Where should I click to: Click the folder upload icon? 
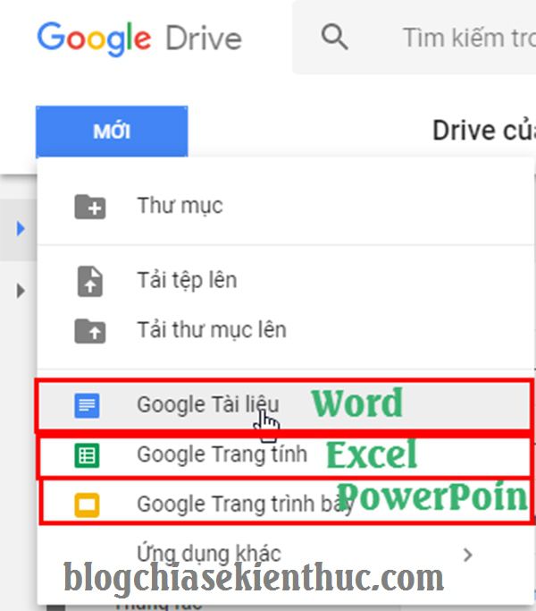pyautogui.click(x=90, y=331)
